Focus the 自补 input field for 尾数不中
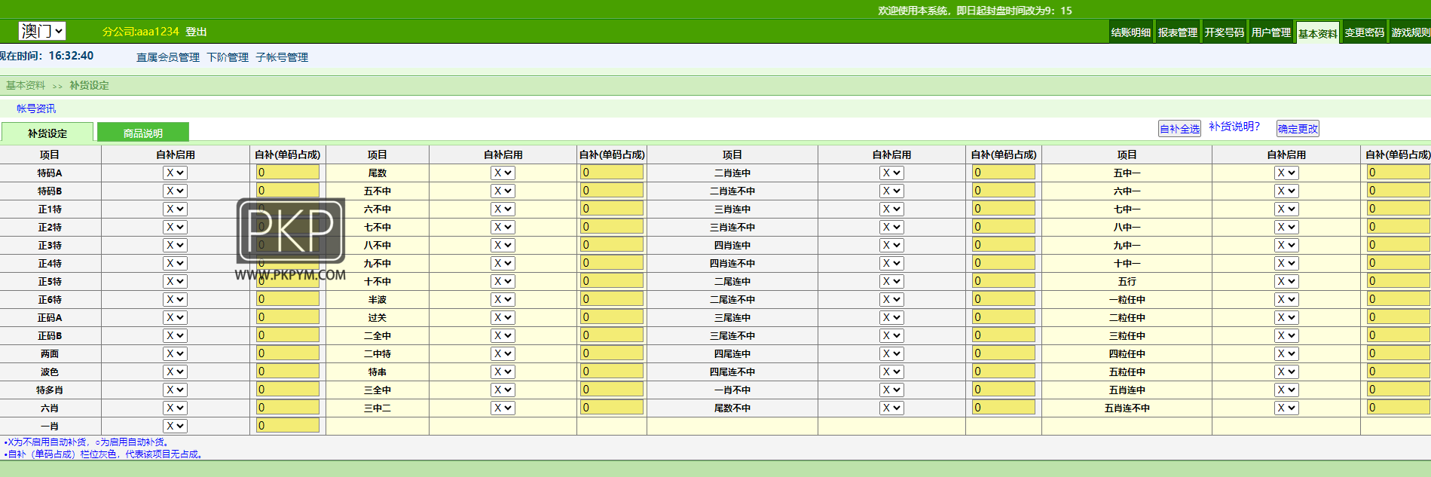Image resolution: width=1431 pixels, height=477 pixels. click(1004, 408)
